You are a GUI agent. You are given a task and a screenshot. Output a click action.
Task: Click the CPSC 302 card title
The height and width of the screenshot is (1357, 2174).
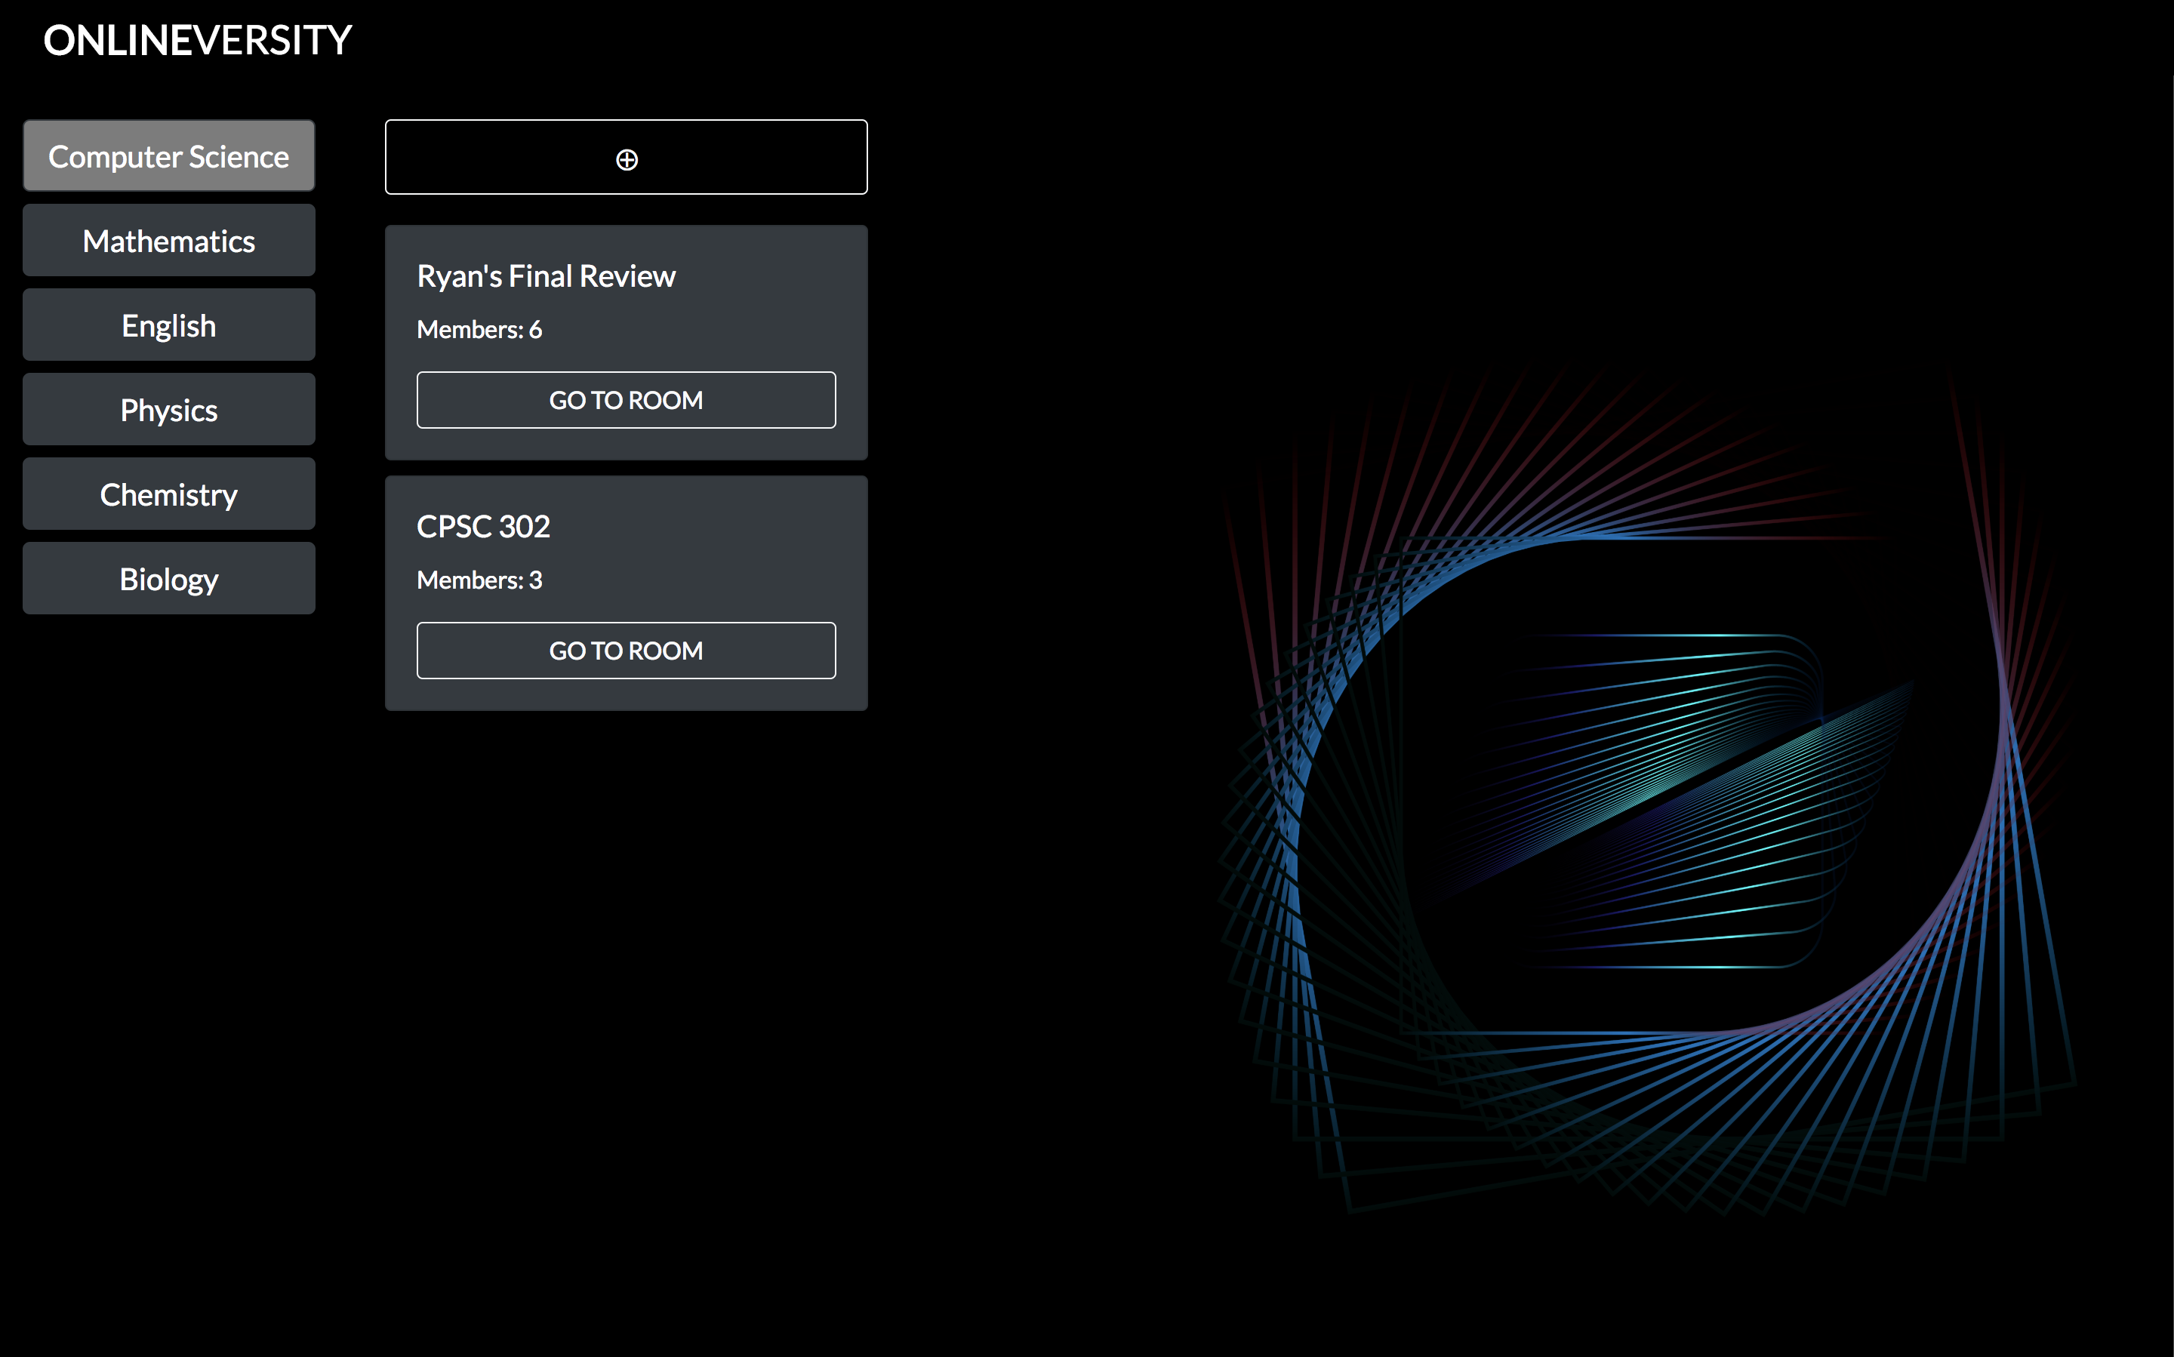coord(483,526)
